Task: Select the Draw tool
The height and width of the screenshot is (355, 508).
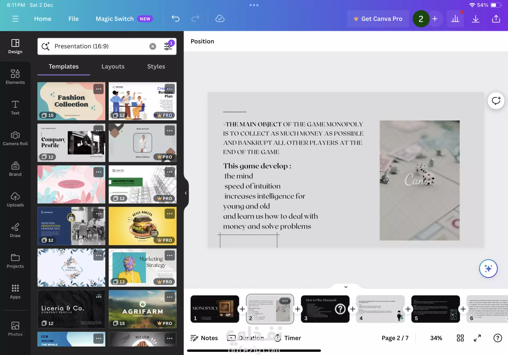Action: click(x=15, y=230)
